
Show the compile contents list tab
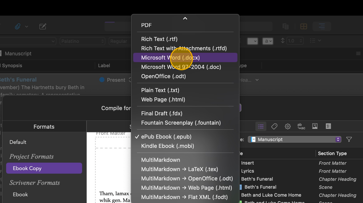261,126
